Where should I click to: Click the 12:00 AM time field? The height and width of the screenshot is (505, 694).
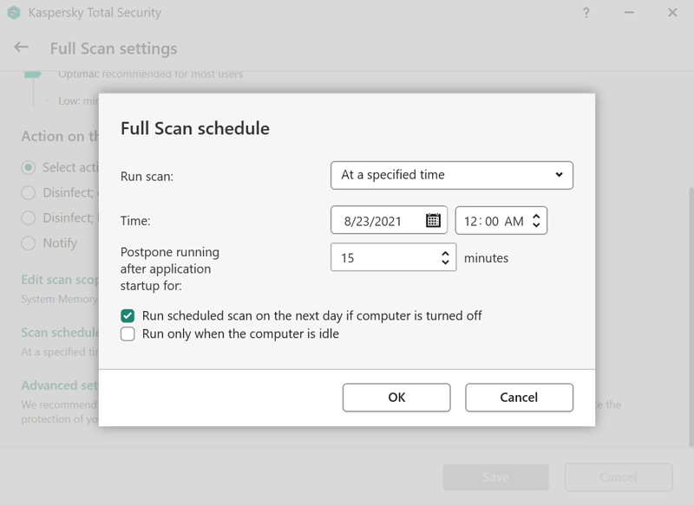click(x=501, y=220)
